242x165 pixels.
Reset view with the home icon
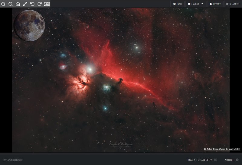coord(18,4)
